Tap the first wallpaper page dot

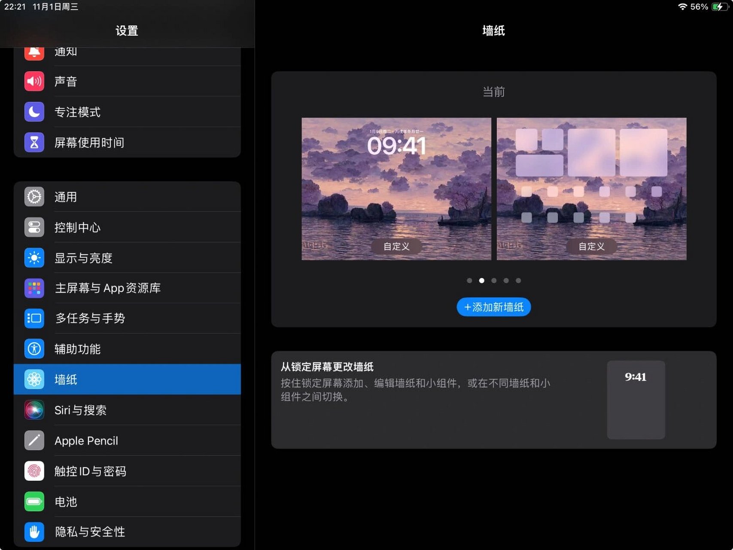click(x=469, y=281)
